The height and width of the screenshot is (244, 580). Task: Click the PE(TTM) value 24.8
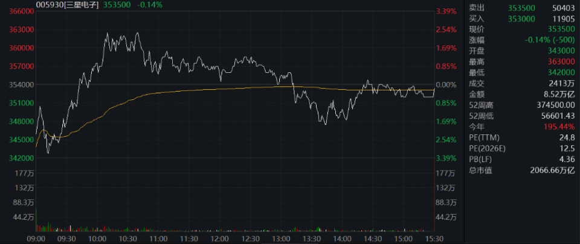tap(567, 138)
